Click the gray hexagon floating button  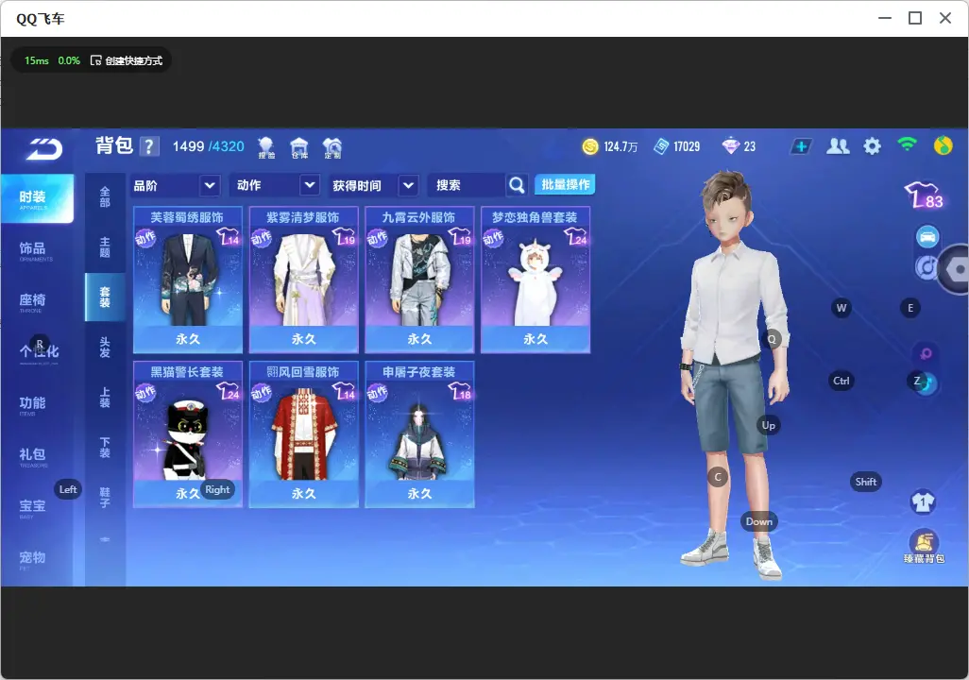pos(955,269)
